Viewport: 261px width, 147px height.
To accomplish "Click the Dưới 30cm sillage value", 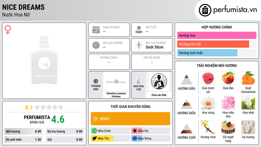I will pos(155,47).
